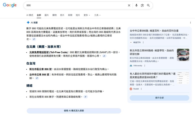Open source link icon after 總結 last bullet
This screenshot has width=195, height=115.
point(85,97)
